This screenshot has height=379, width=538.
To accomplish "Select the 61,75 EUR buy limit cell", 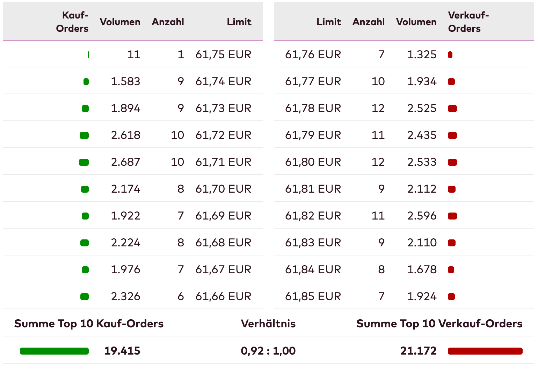I will coord(223,55).
